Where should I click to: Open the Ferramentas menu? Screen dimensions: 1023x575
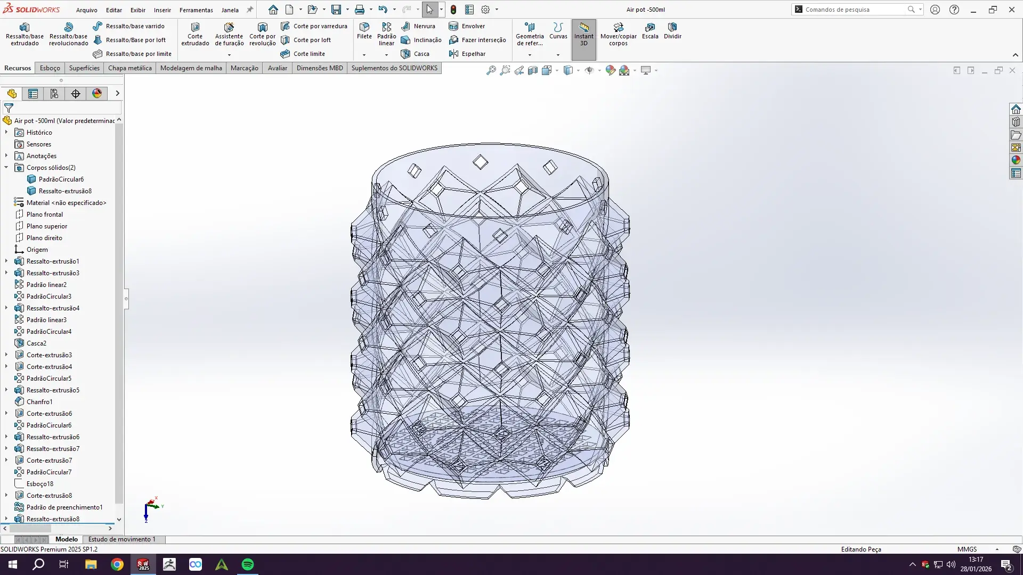[x=196, y=10]
